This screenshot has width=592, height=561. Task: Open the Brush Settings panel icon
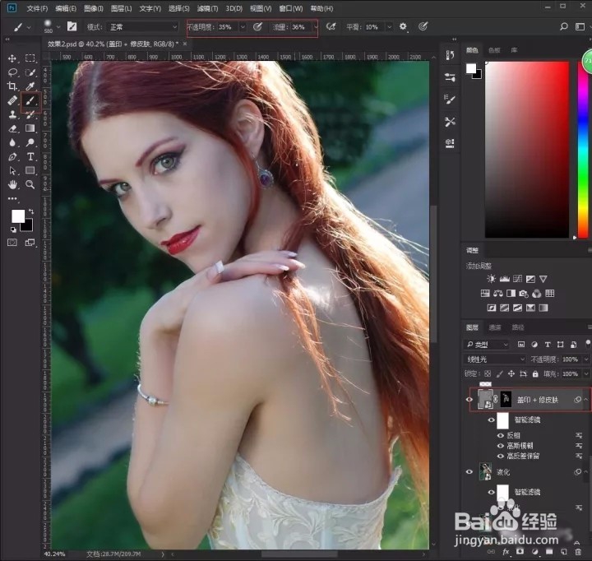point(450,100)
